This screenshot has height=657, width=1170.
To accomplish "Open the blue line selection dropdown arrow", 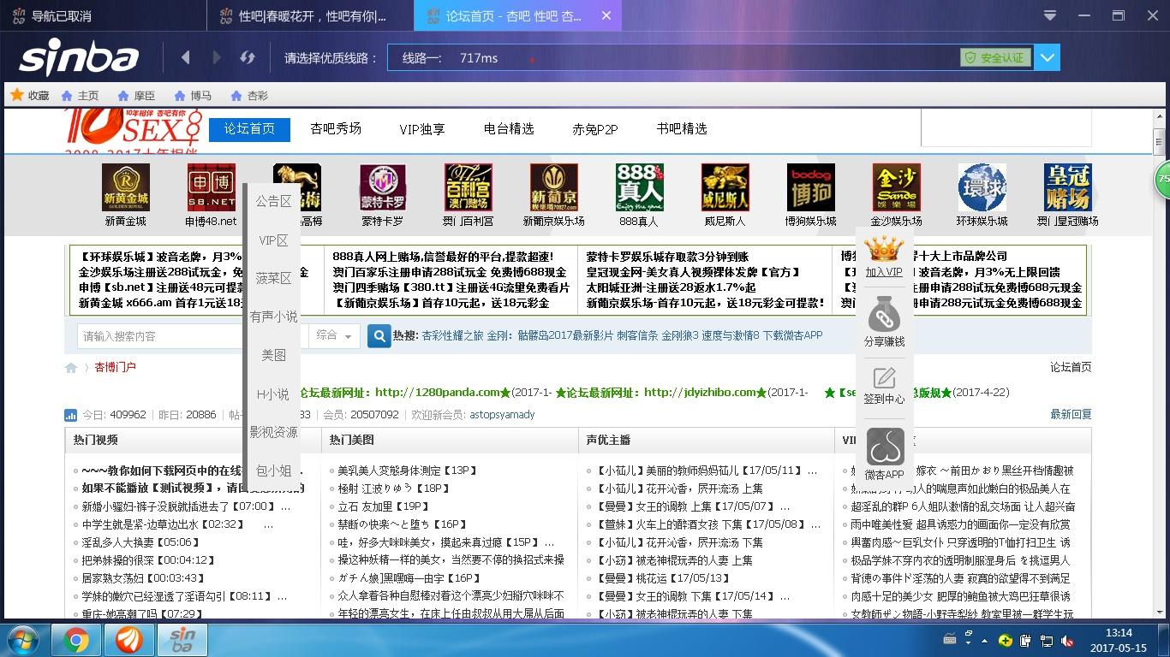I will 1048,57.
